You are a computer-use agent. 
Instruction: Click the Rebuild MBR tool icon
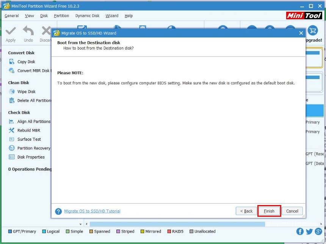pos(11,131)
